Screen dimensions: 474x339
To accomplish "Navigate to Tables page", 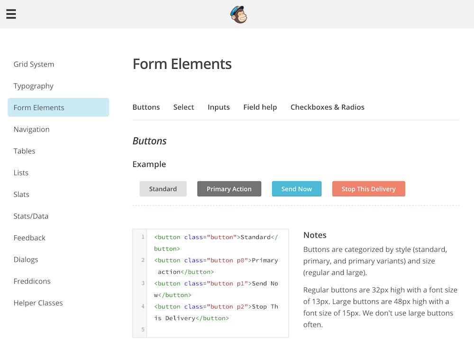I will tap(24, 151).
